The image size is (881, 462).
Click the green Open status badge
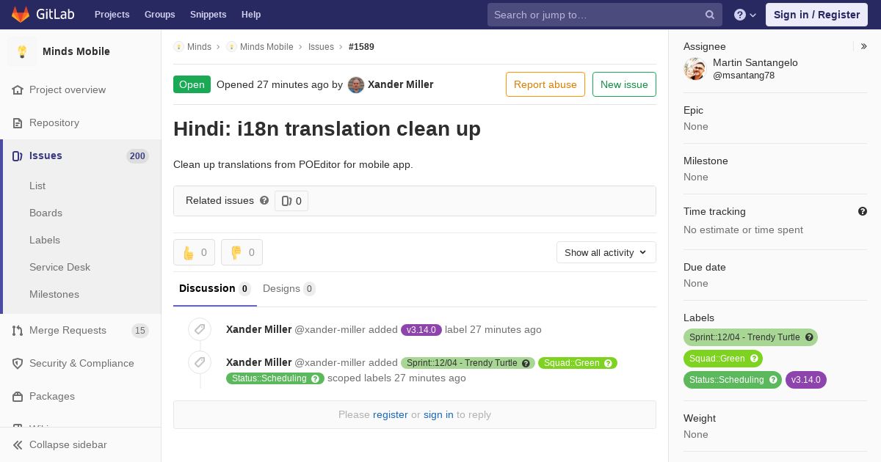point(192,84)
